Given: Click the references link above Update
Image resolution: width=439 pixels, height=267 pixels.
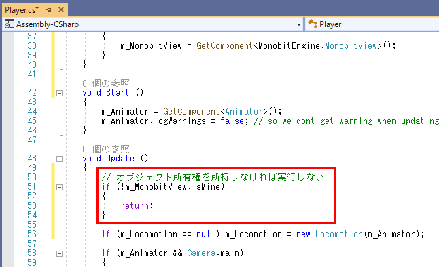Looking at the screenshot, I should (106, 149).
